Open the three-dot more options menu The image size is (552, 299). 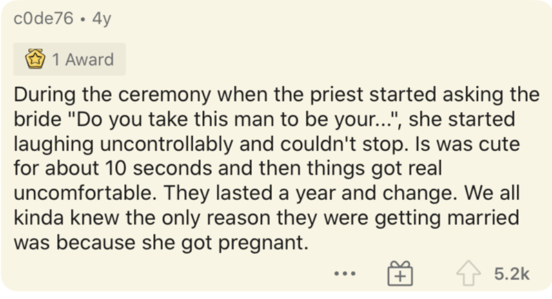[x=345, y=274]
